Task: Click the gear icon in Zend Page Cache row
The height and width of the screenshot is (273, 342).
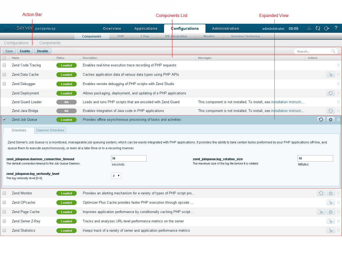Action: [331, 212]
